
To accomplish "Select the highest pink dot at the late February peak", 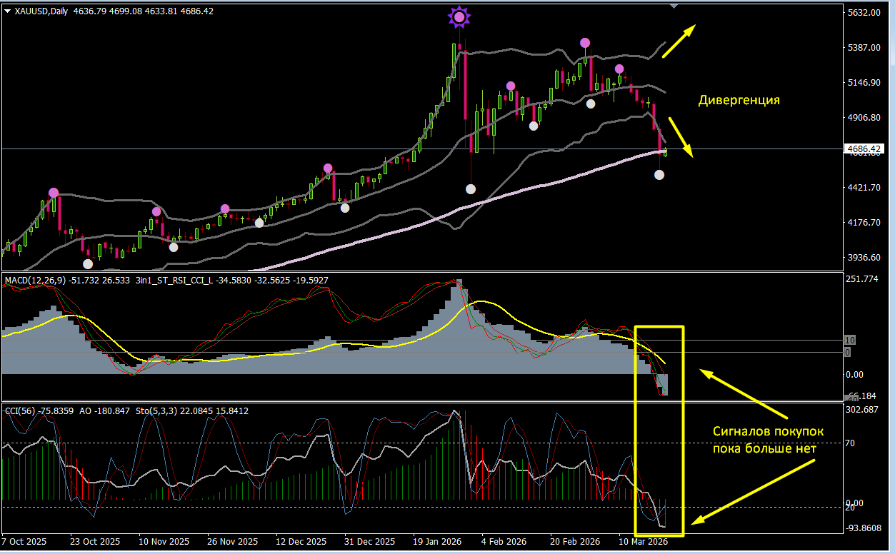I will click(x=585, y=43).
